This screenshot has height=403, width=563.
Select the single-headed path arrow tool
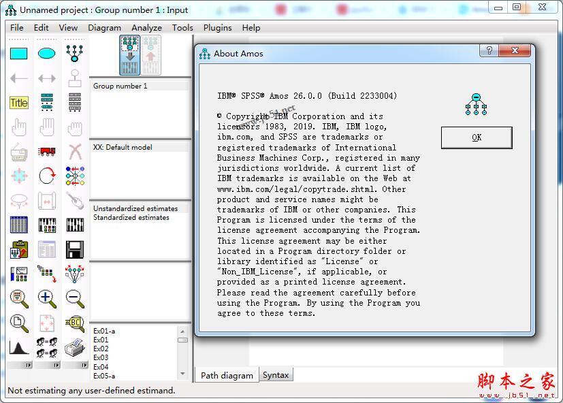pos(18,78)
